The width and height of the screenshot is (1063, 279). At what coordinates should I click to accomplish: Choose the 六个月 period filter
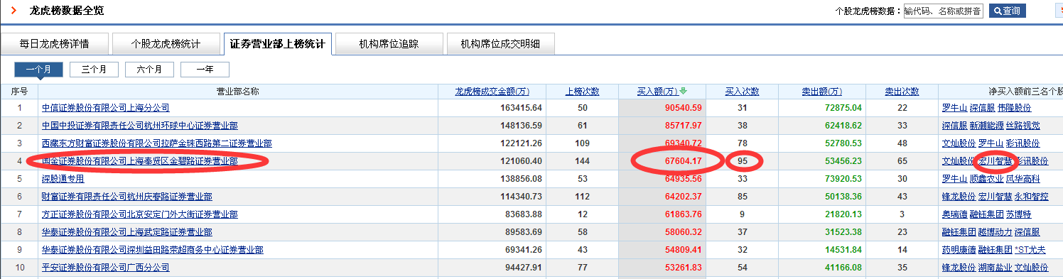point(149,70)
